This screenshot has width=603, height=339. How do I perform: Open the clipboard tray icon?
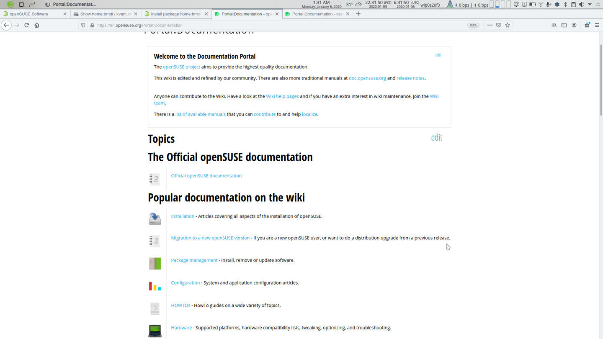coord(573,5)
